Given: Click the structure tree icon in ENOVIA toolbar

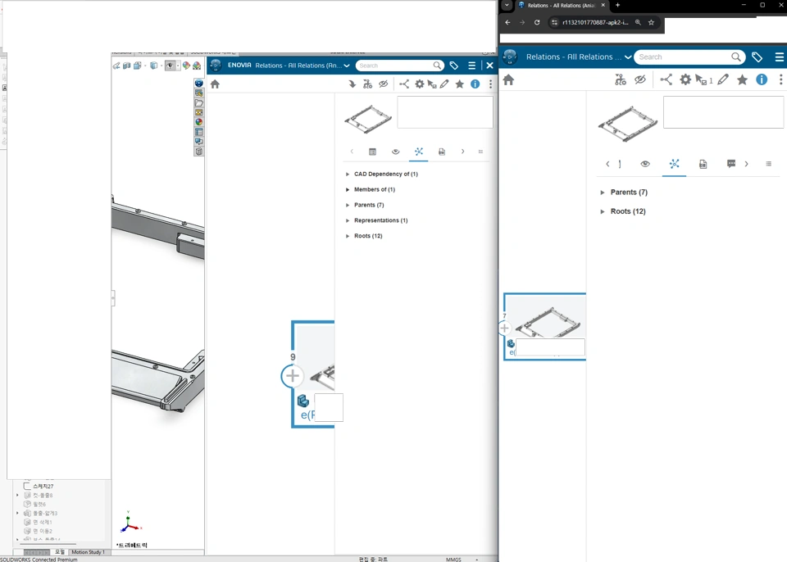Looking at the screenshot, I should point(368,84).
